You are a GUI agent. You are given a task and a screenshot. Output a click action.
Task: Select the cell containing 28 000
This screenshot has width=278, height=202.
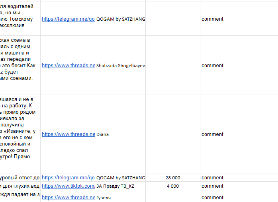(x=173, y=178)
